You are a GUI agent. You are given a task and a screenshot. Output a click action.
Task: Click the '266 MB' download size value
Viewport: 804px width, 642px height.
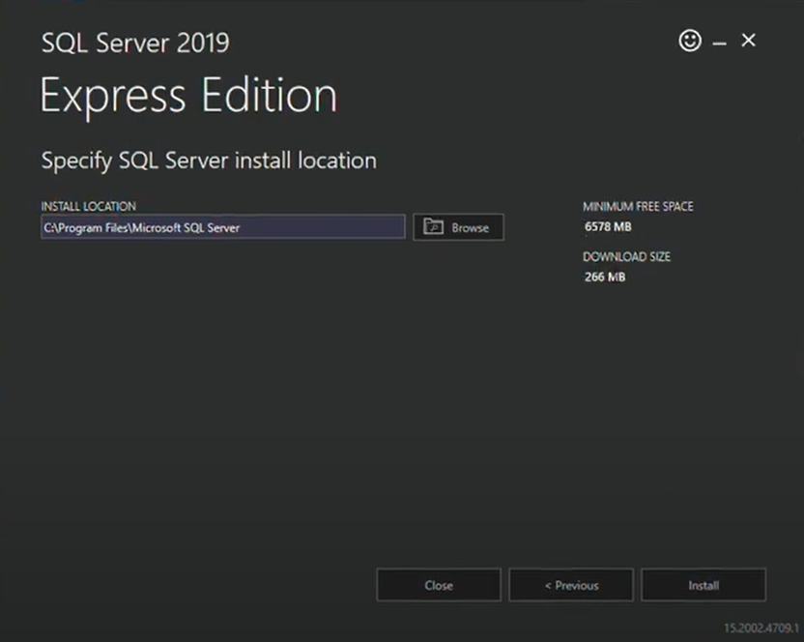(x=605, y=277)
